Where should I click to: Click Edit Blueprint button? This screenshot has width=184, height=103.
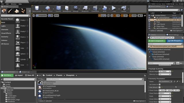tap(175, 41)
